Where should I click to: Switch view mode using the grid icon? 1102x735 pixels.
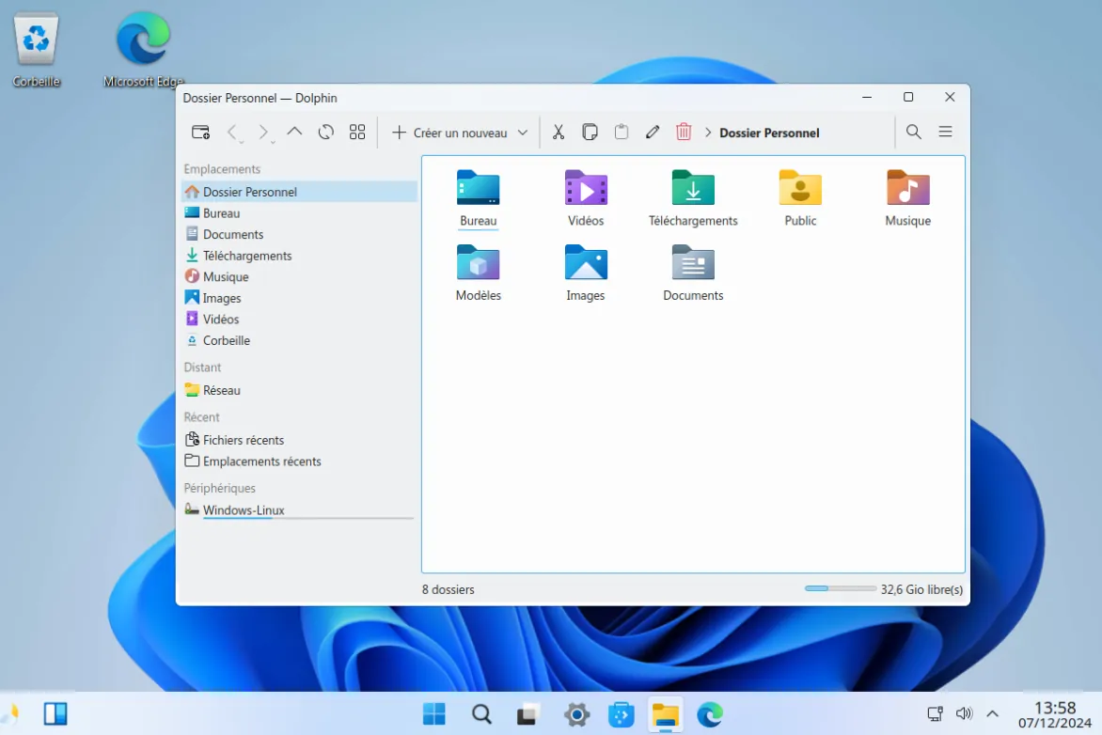(x=357, y=133)
